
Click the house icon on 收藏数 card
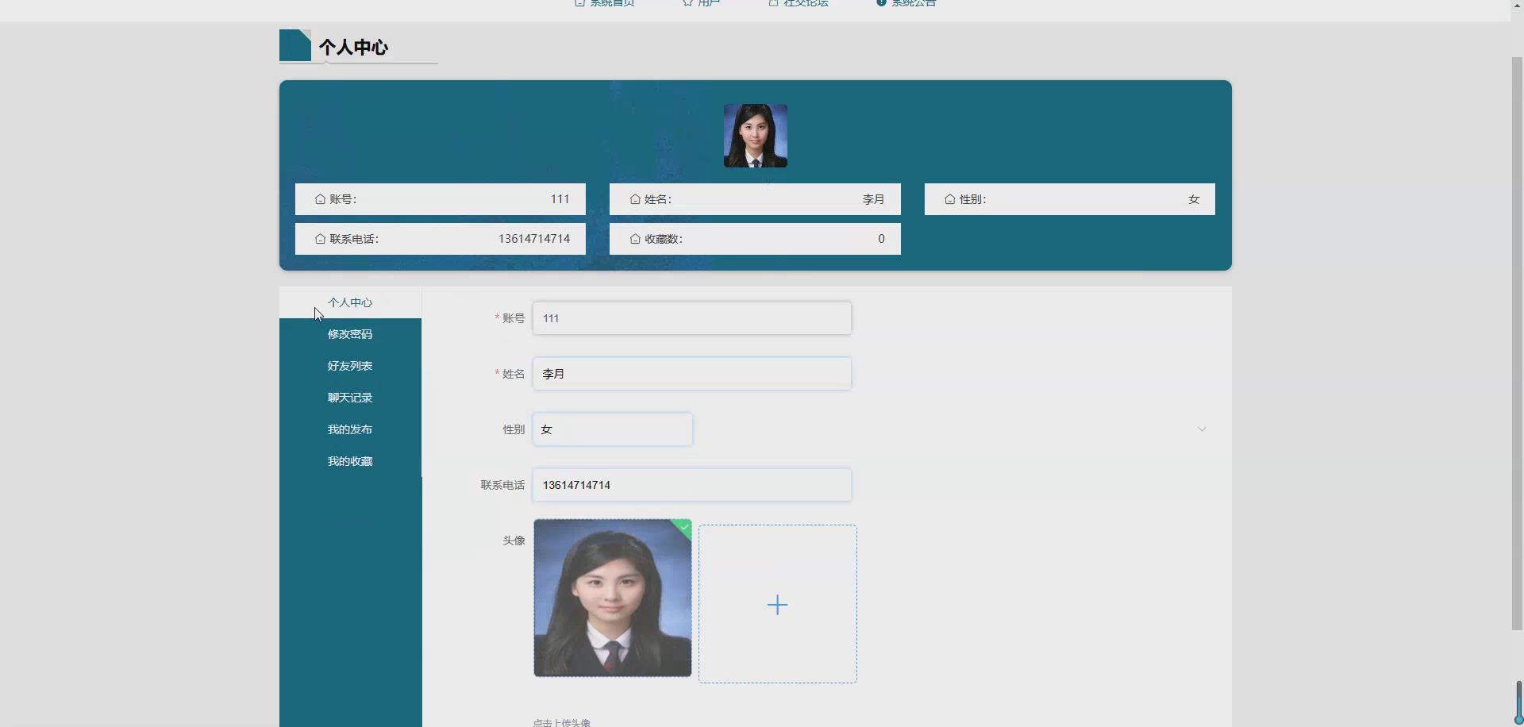635,238
